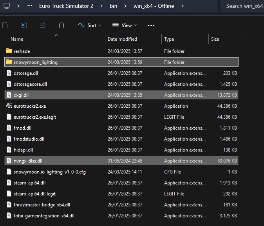This screenshot has height=226, width=264.
Task: Select nvngx_dlss.dll file name
Action: coord(28,161)
